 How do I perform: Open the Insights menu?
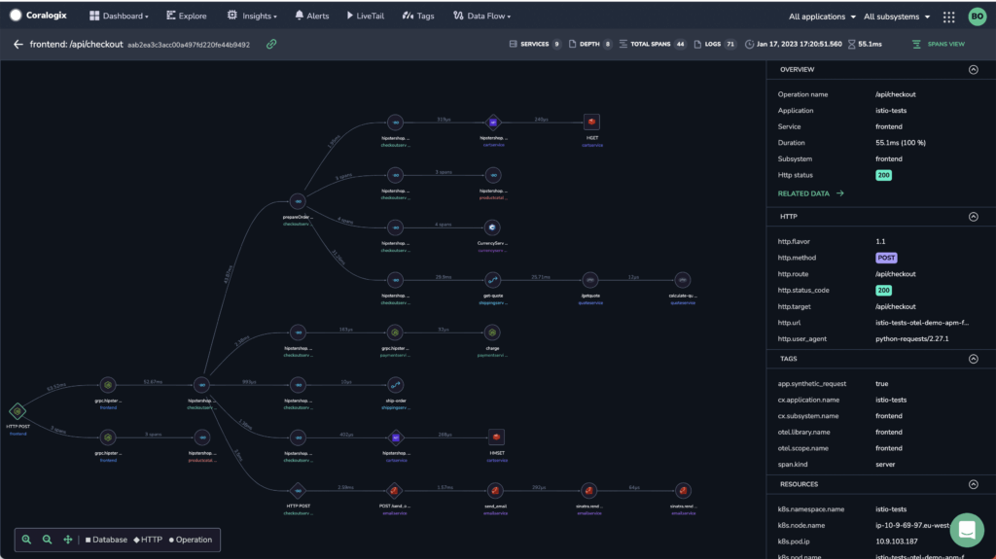(252, 16)
